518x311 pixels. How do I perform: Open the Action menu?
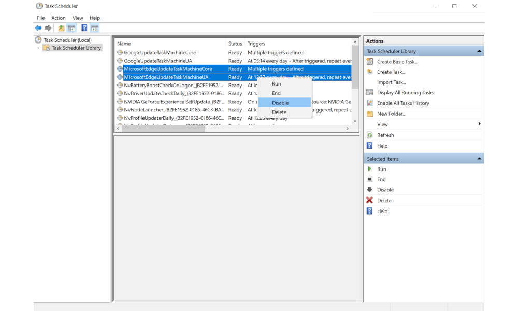click(x=59, y=18)
